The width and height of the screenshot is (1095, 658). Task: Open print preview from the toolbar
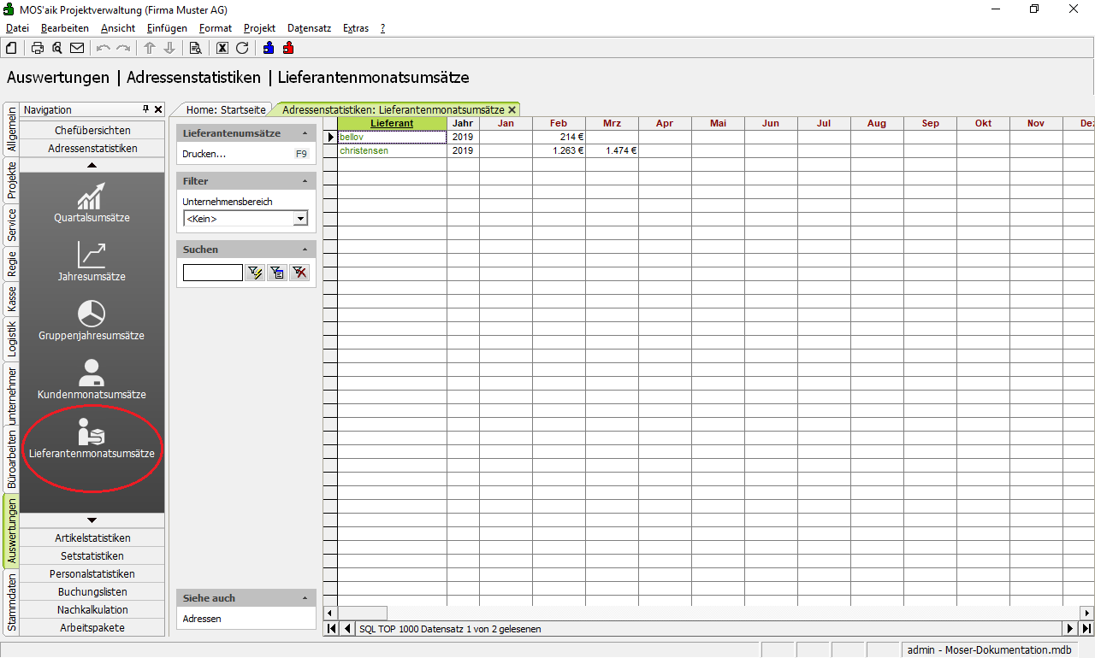[x=57, y=48]
